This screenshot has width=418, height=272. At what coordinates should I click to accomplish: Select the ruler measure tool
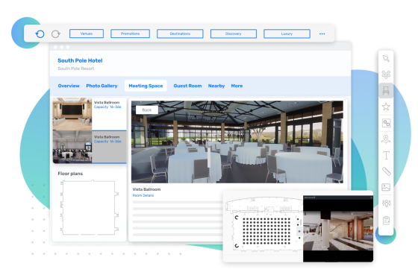386,171
